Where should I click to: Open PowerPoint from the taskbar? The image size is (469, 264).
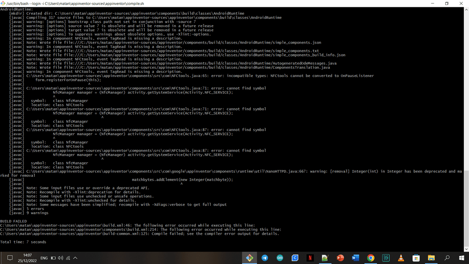coord(340,257)
